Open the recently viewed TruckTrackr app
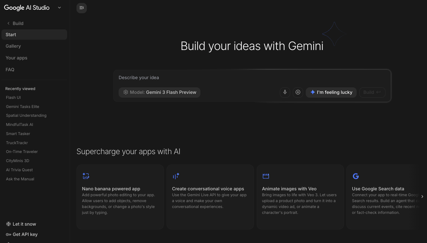 tap(17, 143)
